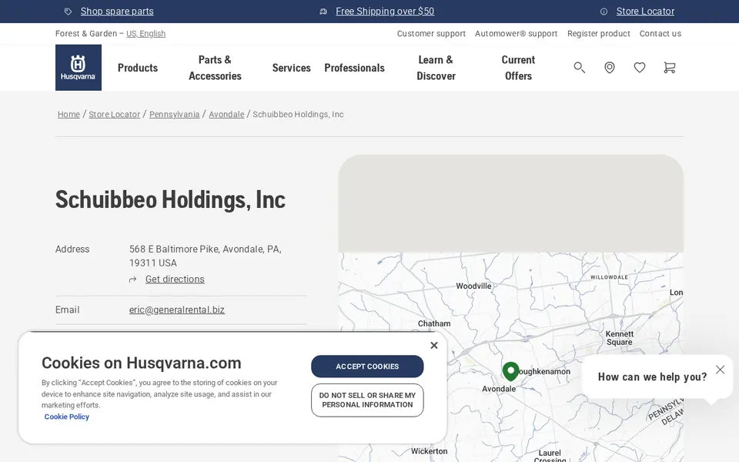739x462 pixels.
Task: Click Do Not Sell Or Share My Personal Information
Action: [x=367, y=400]
